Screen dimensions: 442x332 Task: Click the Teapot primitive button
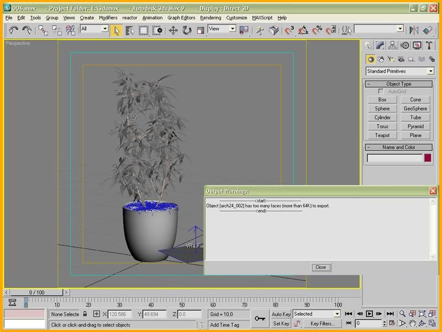point(382,135)
